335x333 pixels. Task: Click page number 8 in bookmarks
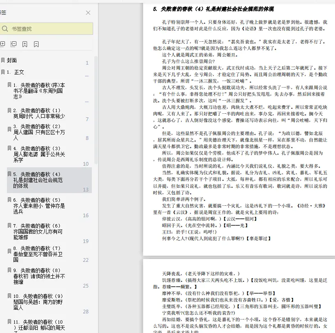click(x=87, y=138)
